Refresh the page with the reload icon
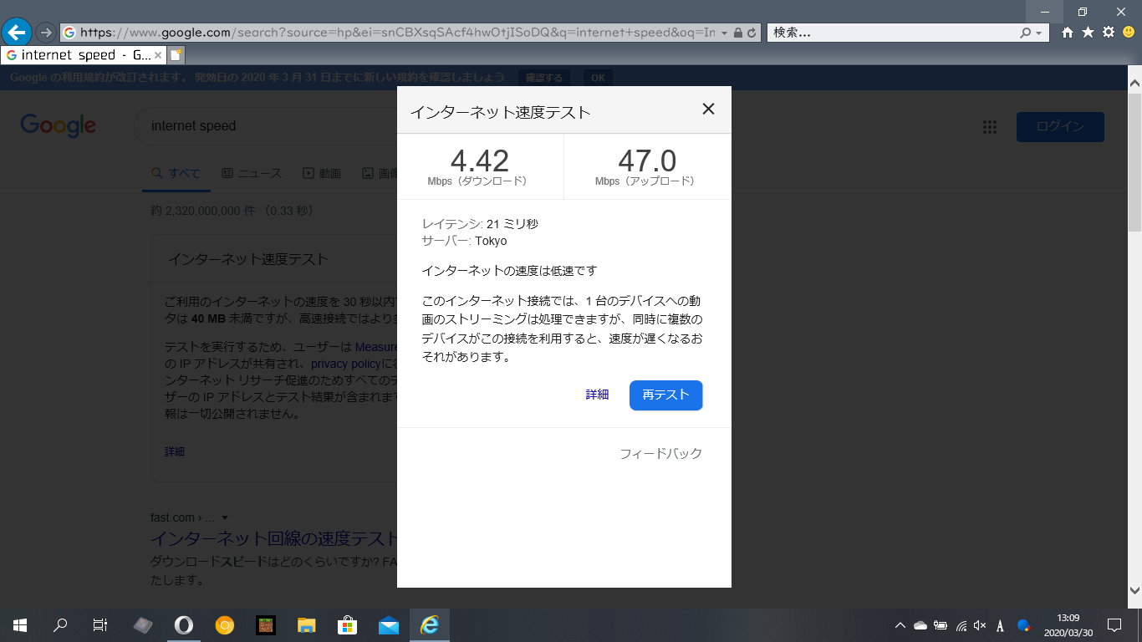Viewport: 1142px width, 642px height. click(x=751, y=33)
